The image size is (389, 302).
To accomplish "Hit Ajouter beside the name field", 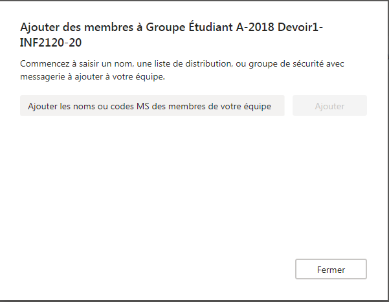I will (x=329, y=106).
